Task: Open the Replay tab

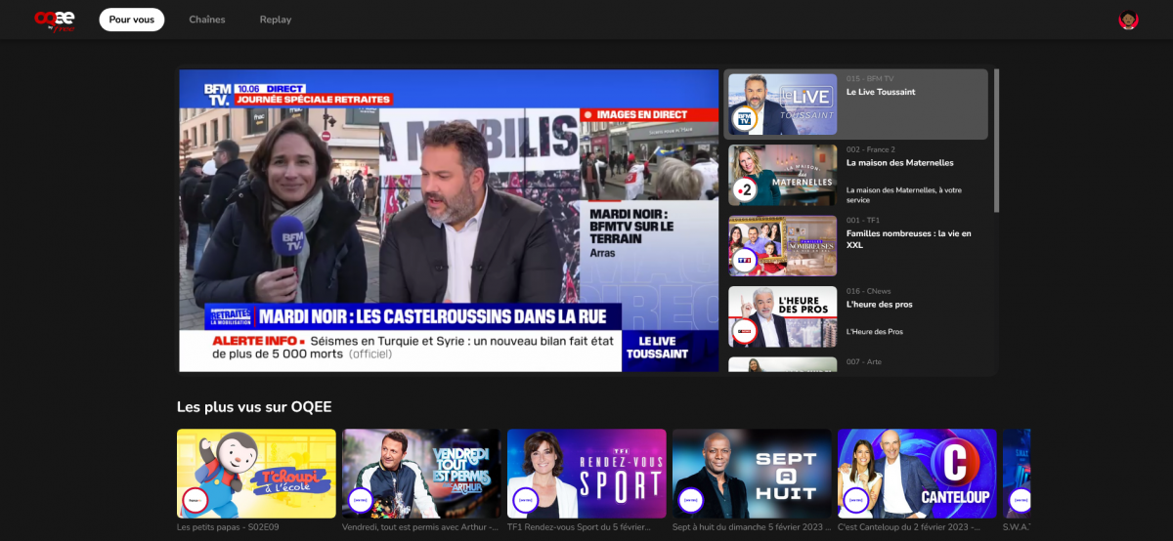Action: tap(276, 20)
